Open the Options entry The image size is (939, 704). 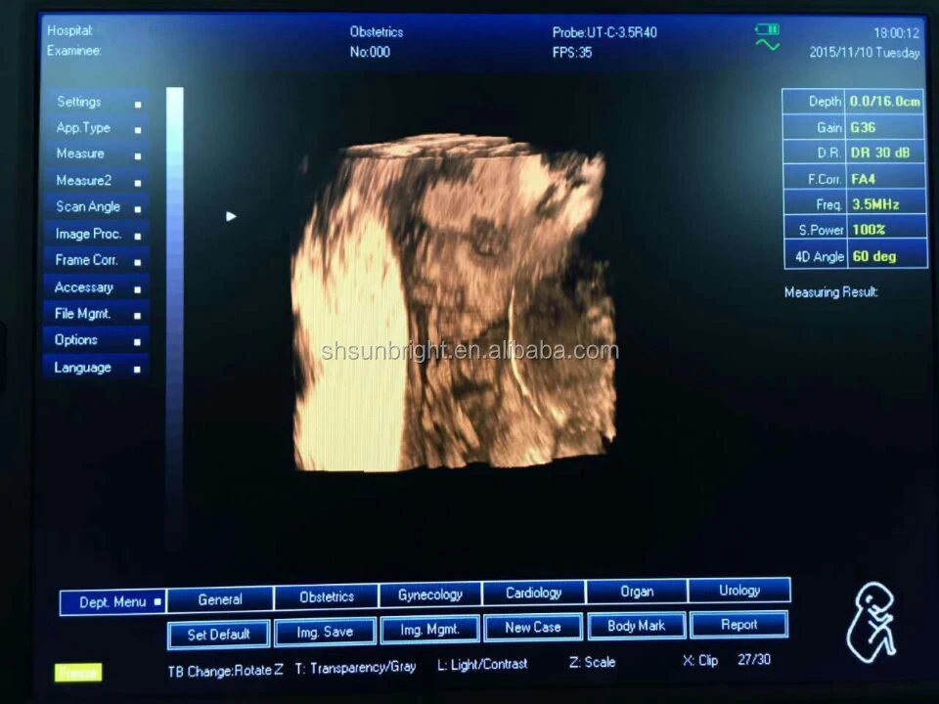pyautogui.click(x=96, y=340)
